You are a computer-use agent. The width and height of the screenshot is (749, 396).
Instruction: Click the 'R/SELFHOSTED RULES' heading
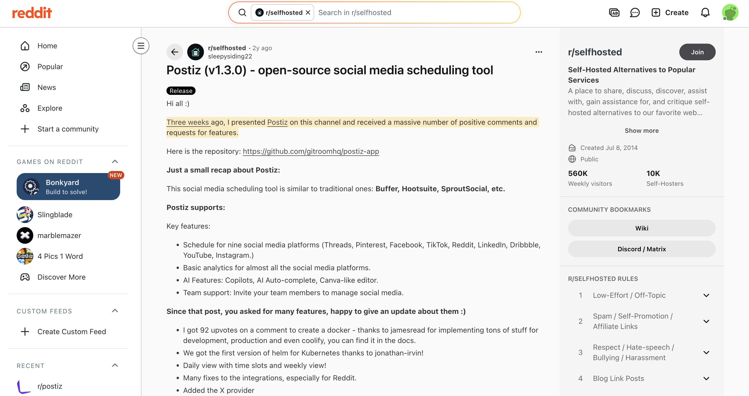pos(603,279)
